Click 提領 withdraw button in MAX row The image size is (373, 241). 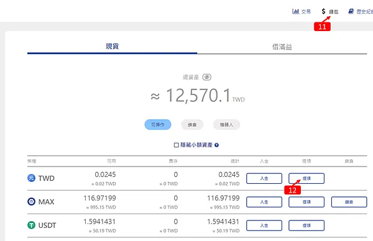point(306,202)
